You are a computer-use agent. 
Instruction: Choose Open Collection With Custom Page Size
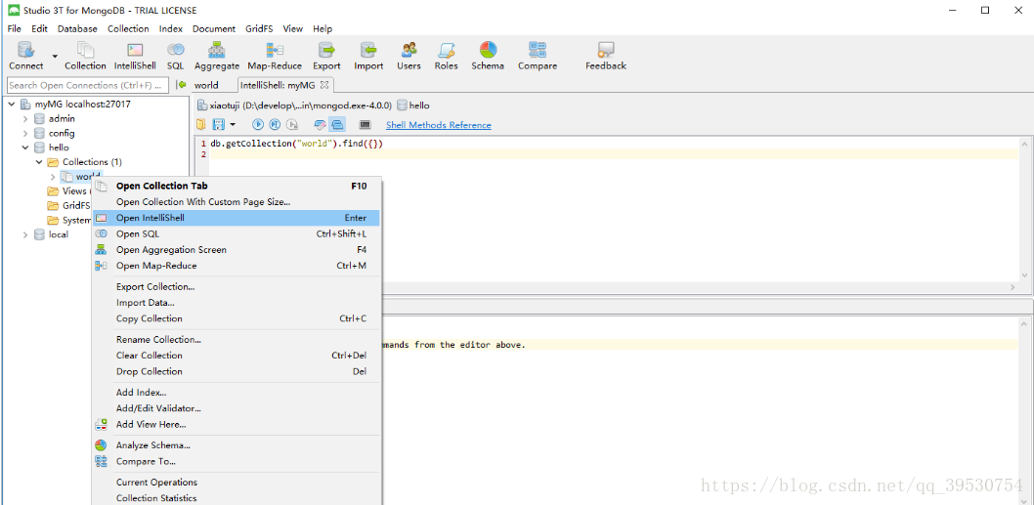tap(237, 202)
